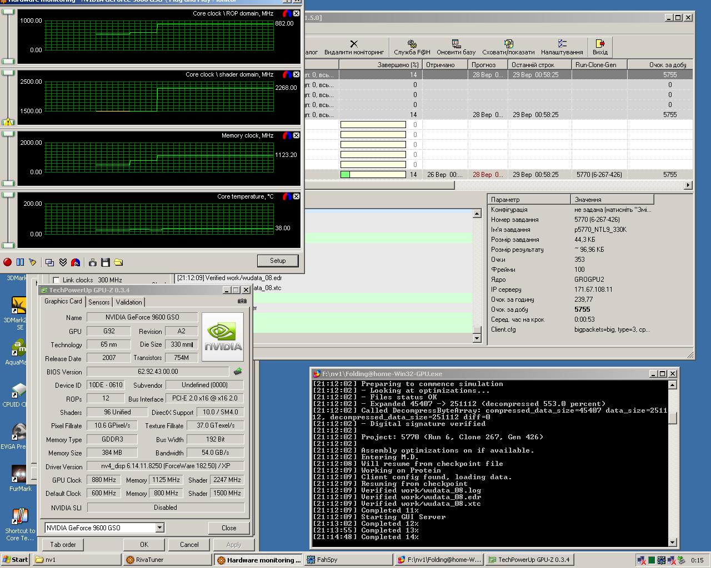Click gauge icon on shader domain clock graph

coord(287,74)
